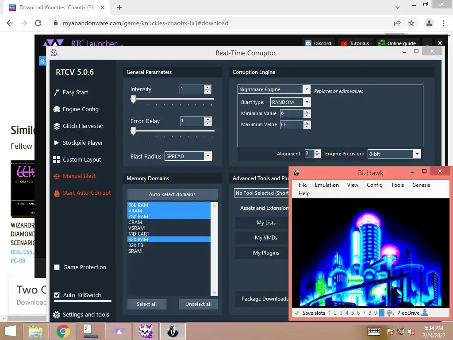Click Chrome share page icon
Screen dimensions: 453x340
[397, 23]
